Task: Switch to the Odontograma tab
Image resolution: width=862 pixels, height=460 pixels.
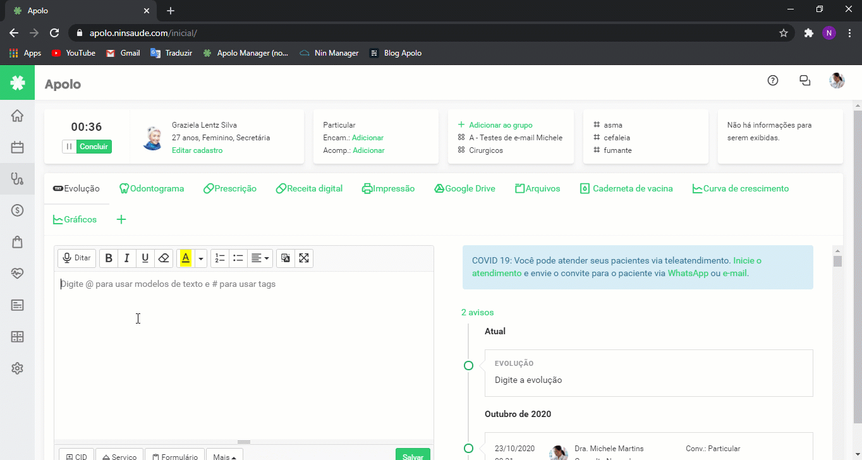Action: (x=152, y=188)
